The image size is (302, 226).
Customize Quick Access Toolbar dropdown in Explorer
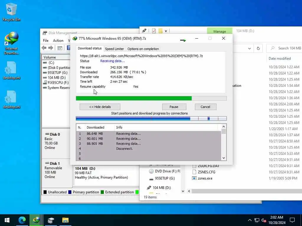point(166,31)
